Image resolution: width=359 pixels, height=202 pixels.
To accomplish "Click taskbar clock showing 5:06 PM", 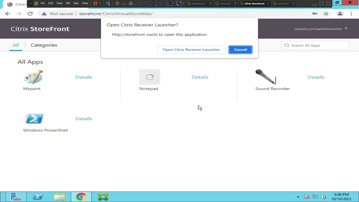I will (341, 197).
